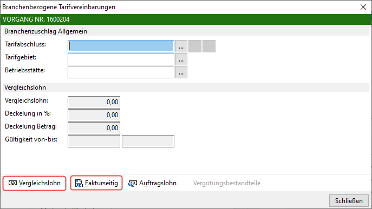Viewport: 372px width, 209px height.
Task: Click the Schließen button
Action: click(349, 201)
